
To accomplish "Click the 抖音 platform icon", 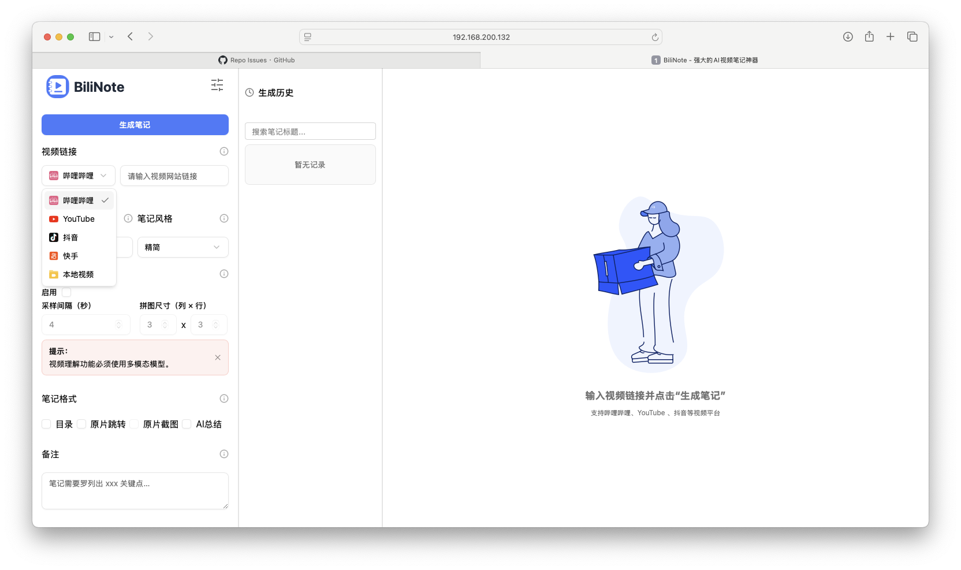I will 54,237.
